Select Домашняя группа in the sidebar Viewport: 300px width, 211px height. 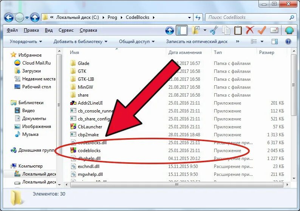pos(33,150)
